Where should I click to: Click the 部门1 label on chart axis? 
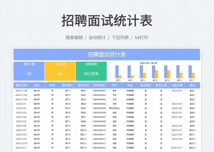(x=118, y=80)
